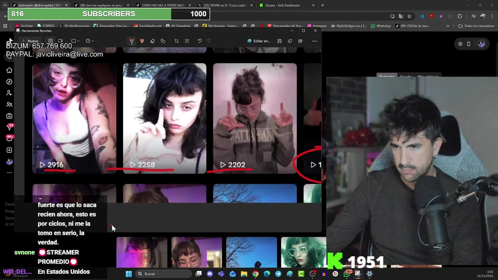Open MyAirBridge.com bookmark
Image resolution: width=498 pixels, height=280 pixels.
[349, 26]
